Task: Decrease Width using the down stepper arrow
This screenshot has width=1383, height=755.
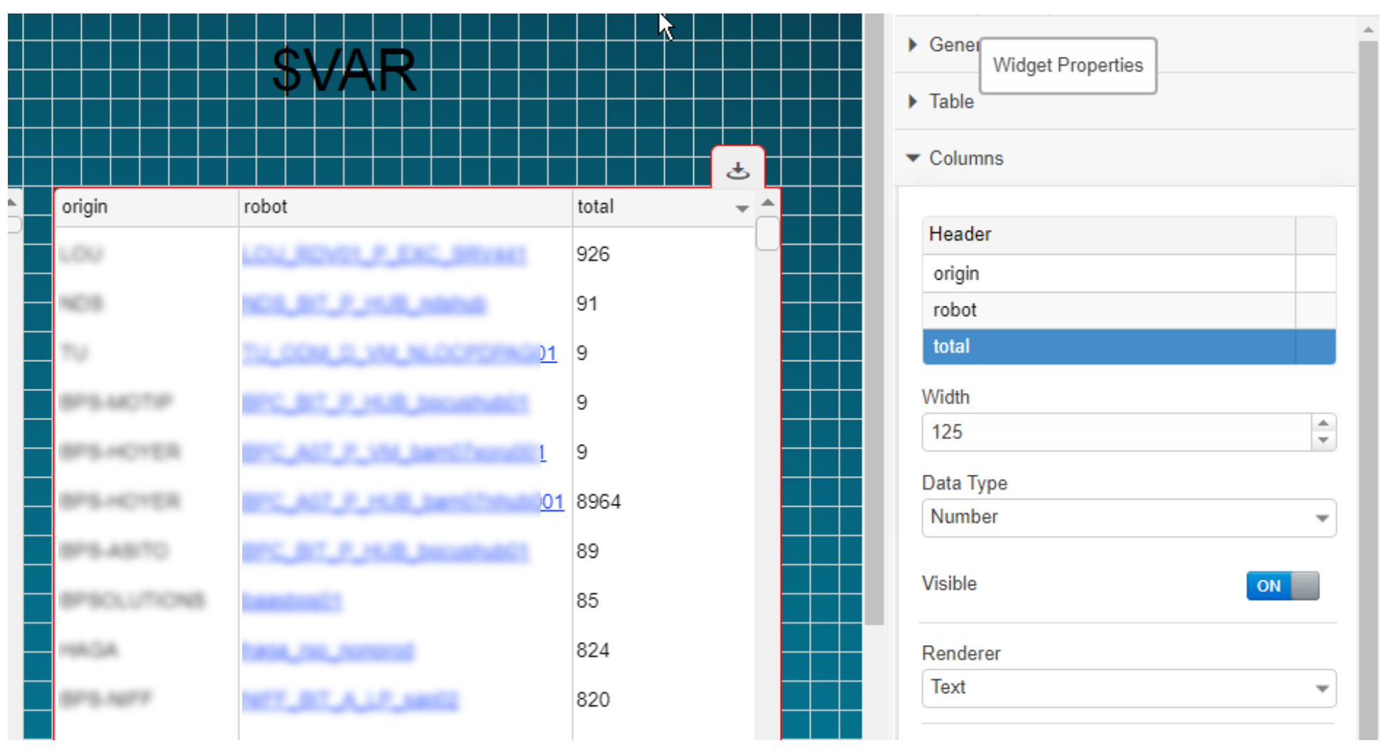Action: (1323, 441)
